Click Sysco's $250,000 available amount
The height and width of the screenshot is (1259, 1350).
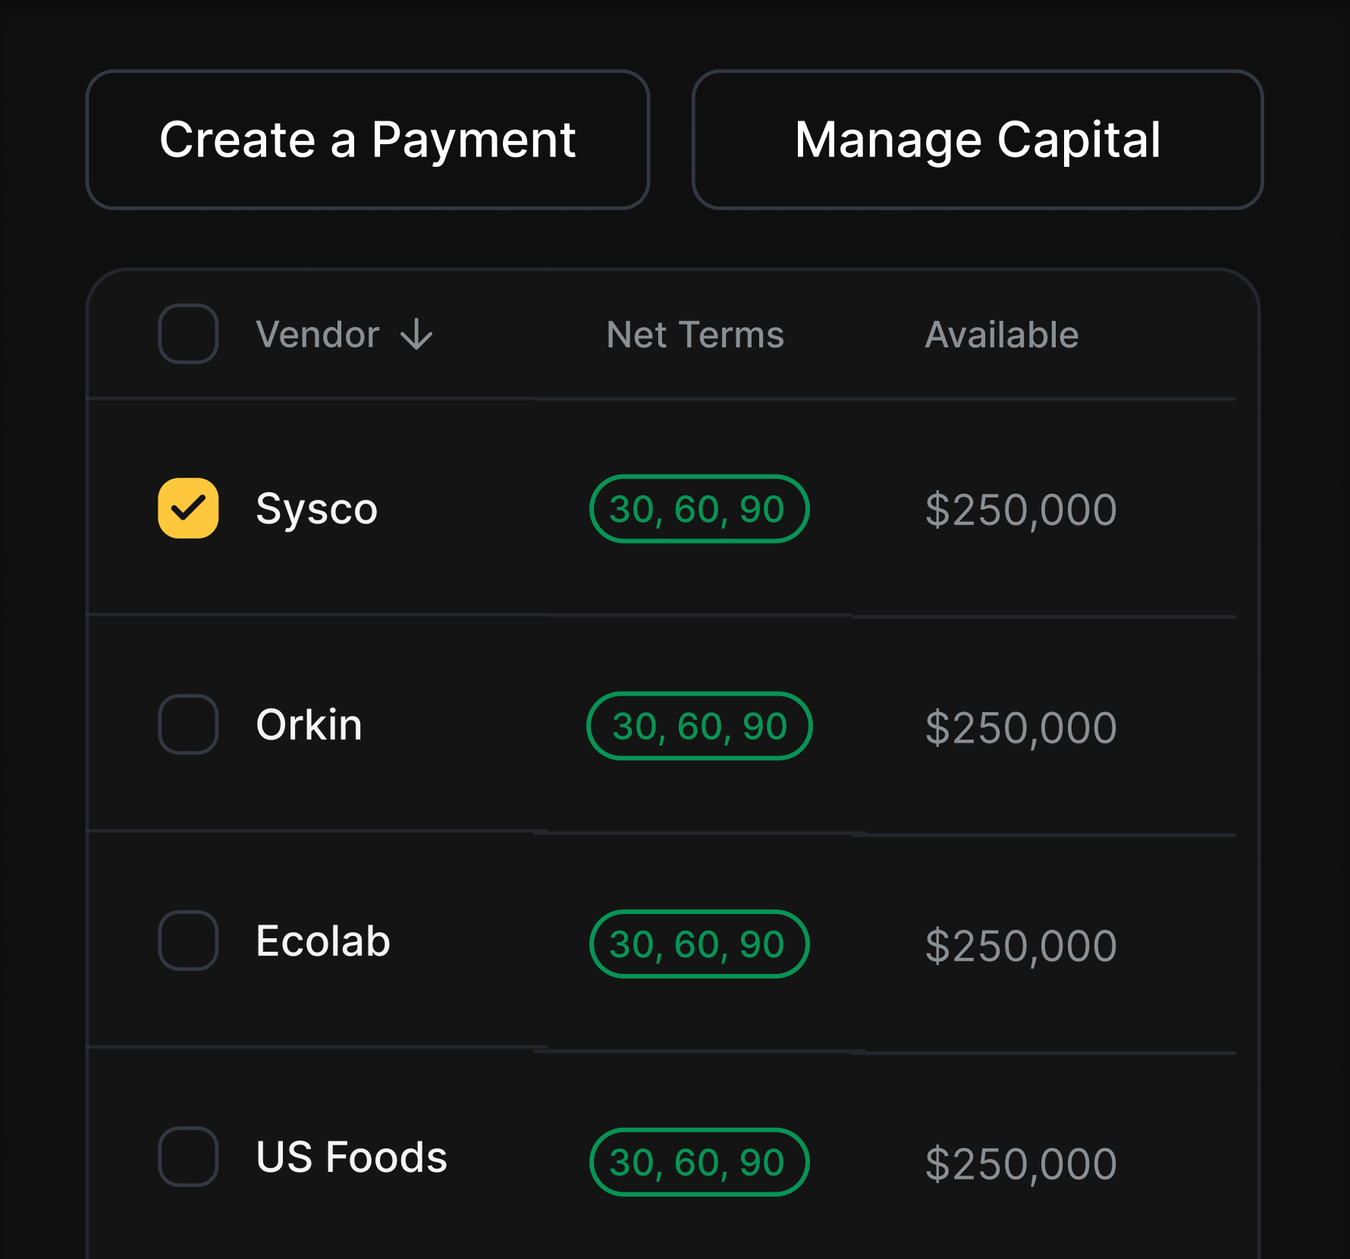point(1021,510)
